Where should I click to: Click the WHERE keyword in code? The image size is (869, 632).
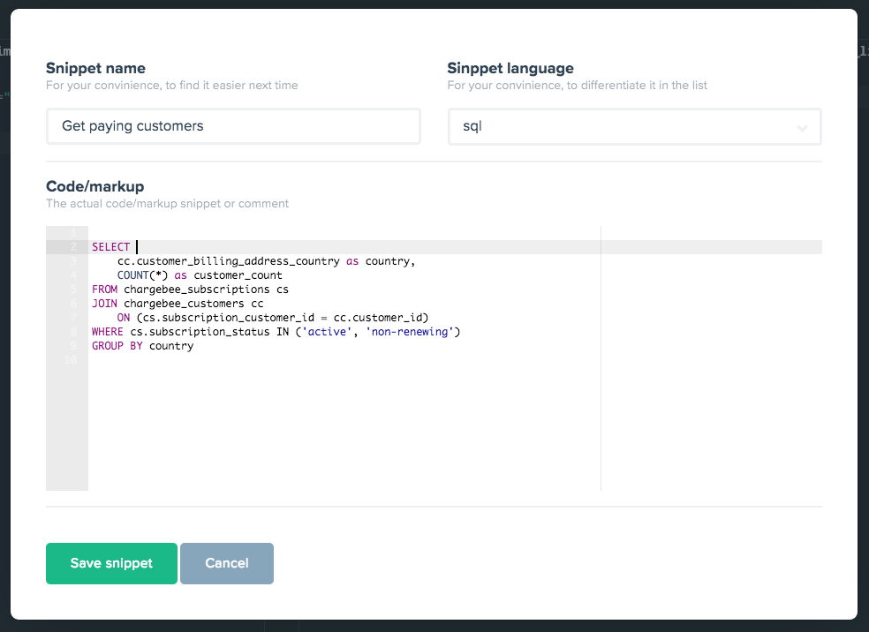tap(108, 332)
